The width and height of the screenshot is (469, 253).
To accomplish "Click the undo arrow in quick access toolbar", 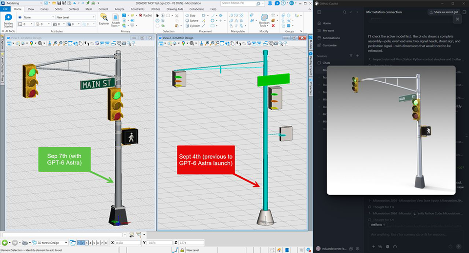I will [74, 3].
